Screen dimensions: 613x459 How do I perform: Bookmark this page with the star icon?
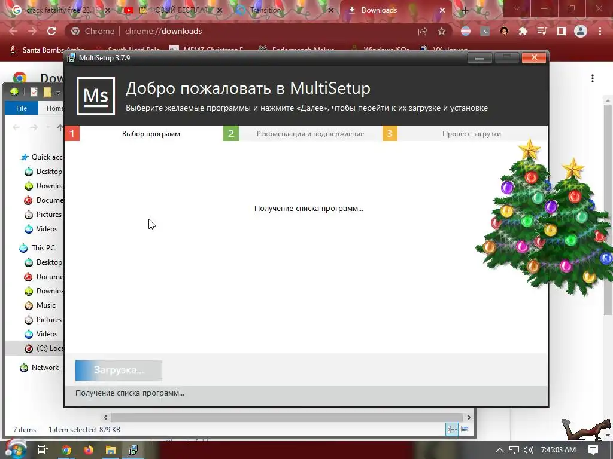tap(442, 31)
